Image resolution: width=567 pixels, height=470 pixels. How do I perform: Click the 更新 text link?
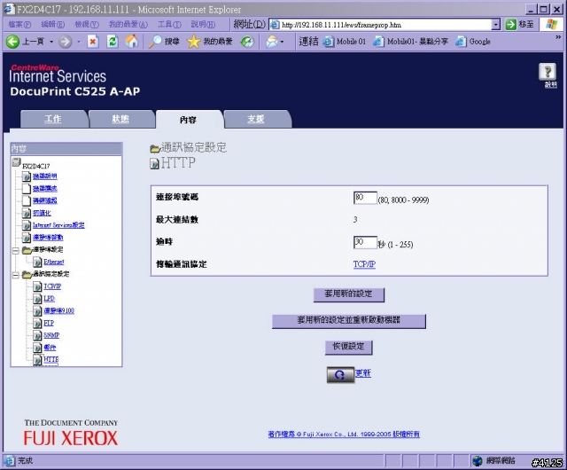tap(362, 373)
